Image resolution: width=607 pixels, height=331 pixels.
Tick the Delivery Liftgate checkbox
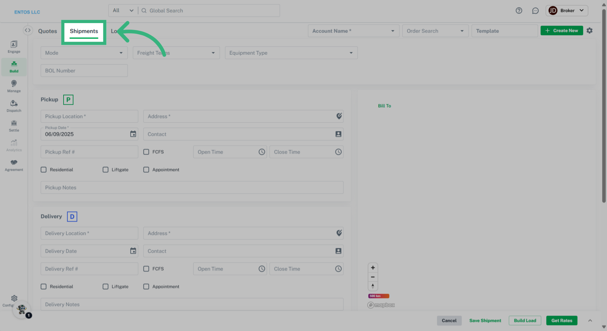point(106,286)
